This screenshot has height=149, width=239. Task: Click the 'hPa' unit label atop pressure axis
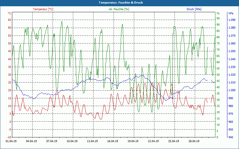point(231,13)
